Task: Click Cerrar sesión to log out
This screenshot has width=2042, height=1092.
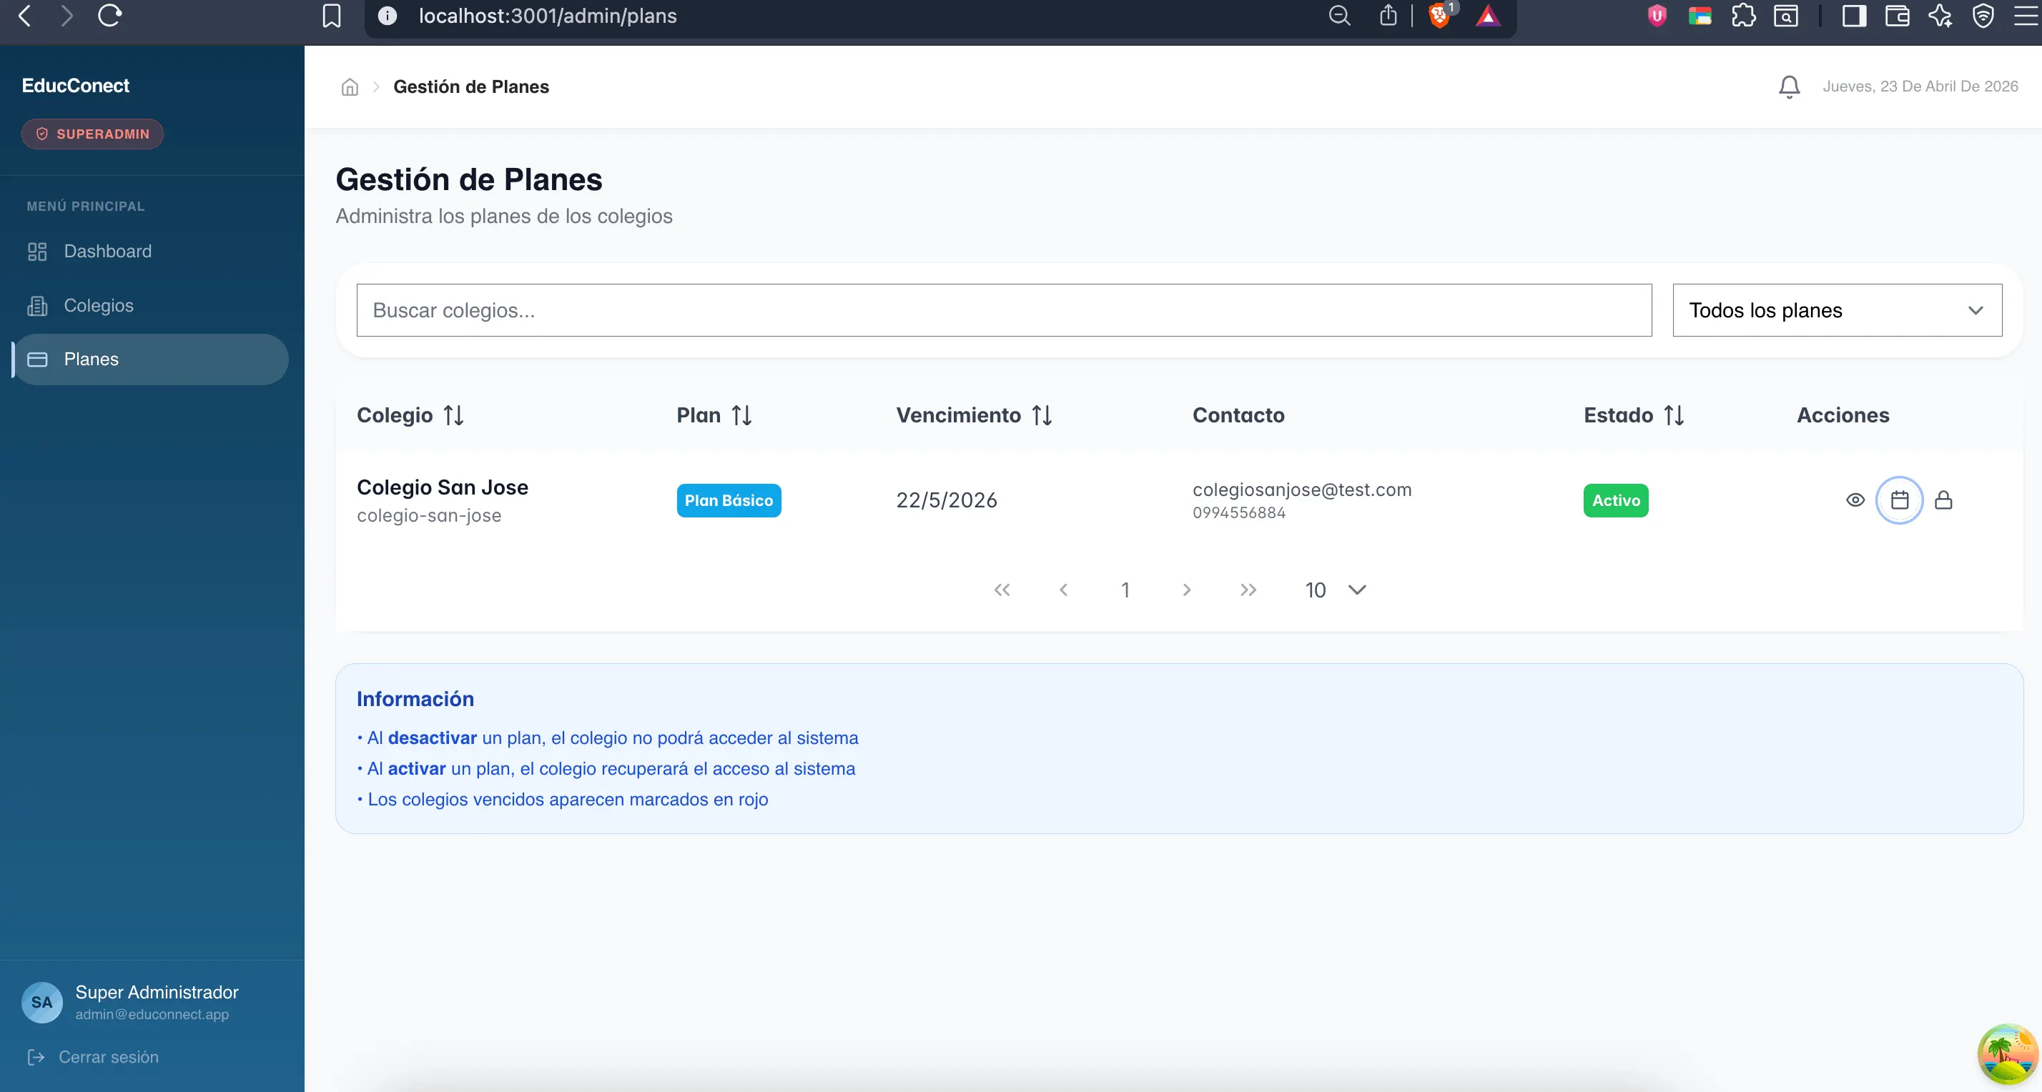Action: click(108, 1057)
